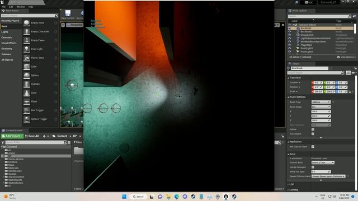Open the Help menu
358x201 pixels.
pyautogui.click(x=31, y=7)
